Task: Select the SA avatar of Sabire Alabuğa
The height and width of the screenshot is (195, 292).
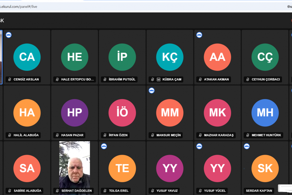Action: point(27,168)
